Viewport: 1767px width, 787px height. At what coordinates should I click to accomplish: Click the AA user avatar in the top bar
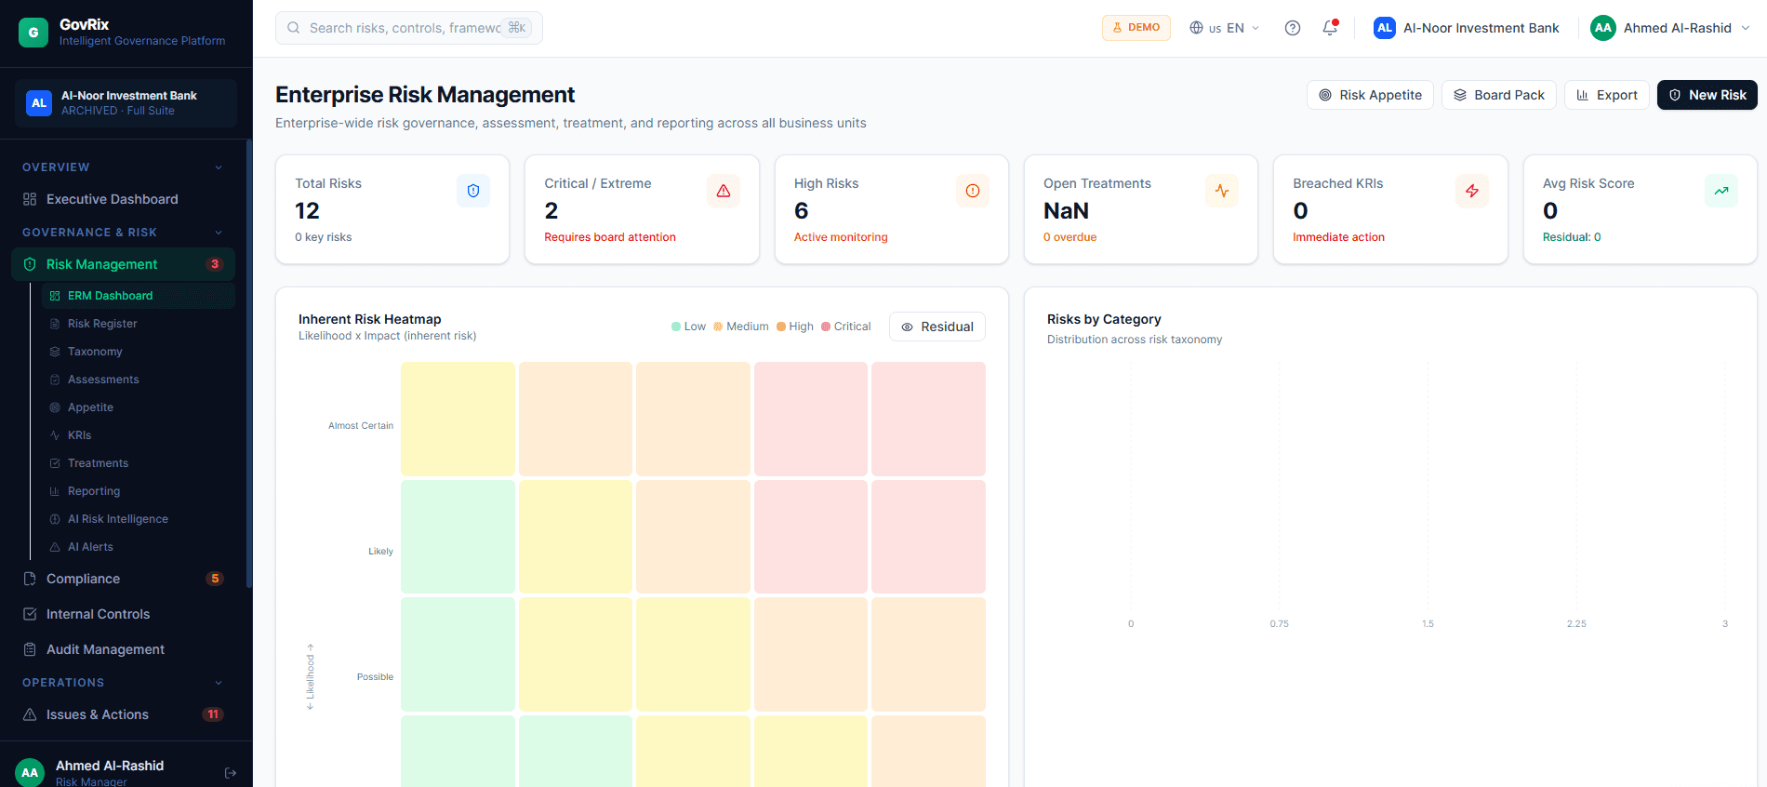click(1603, 28)
